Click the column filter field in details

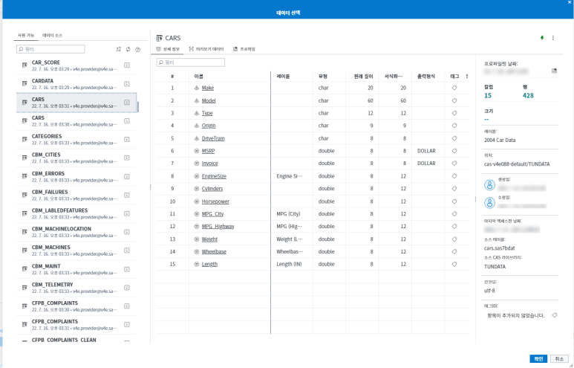pyautogui.click(x=190, y=62)
